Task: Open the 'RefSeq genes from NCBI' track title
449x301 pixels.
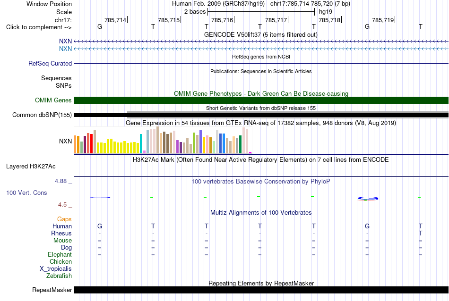Action: pyautogui.click(x=261, y=57)
